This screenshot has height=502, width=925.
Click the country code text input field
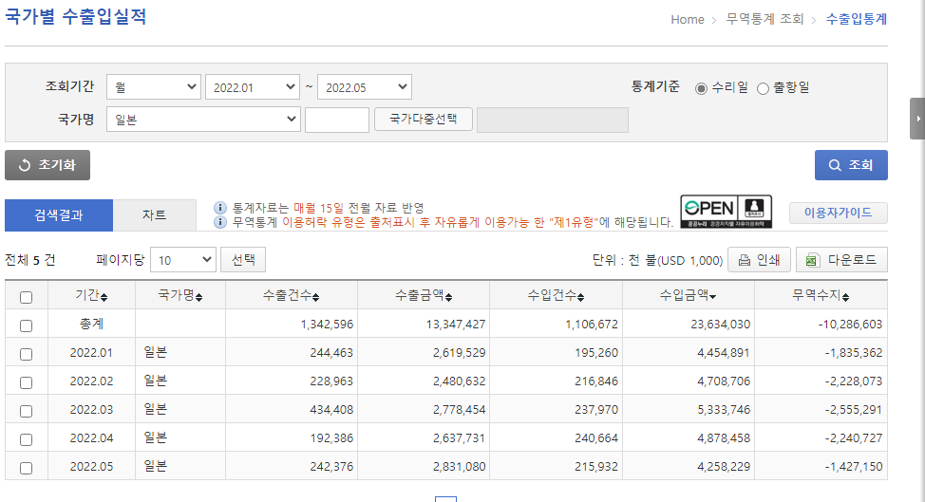coord(336,120)
